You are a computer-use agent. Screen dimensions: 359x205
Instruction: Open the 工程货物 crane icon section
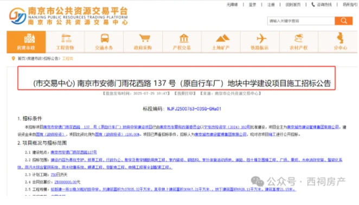pyautogui.click(x=65, y=42)
